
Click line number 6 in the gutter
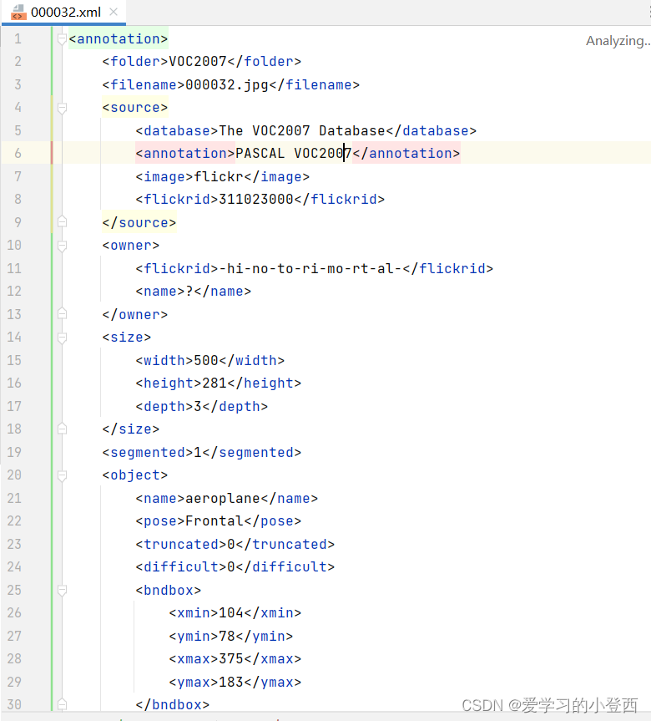[18, 153]
